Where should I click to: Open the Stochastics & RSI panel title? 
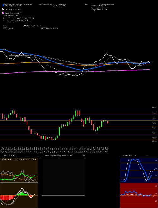135,156
